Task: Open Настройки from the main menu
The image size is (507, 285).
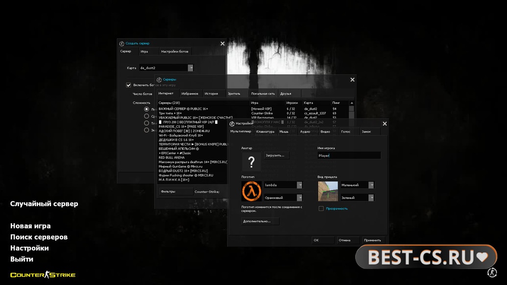Action: [29, 248]
